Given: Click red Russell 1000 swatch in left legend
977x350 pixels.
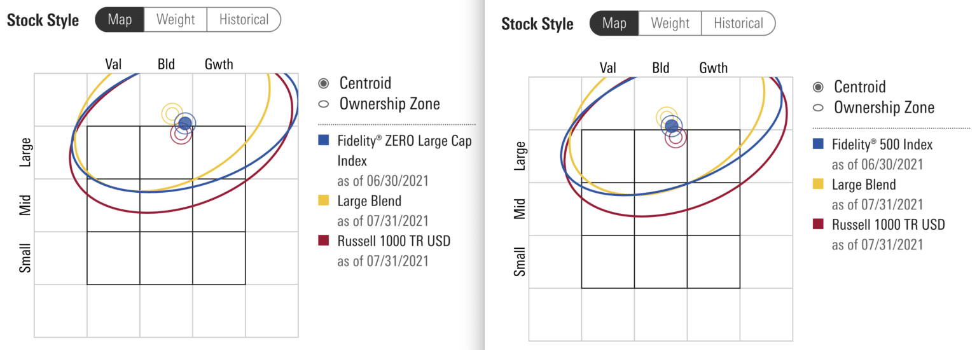Looking at the screenshot, I should point(324,241).
